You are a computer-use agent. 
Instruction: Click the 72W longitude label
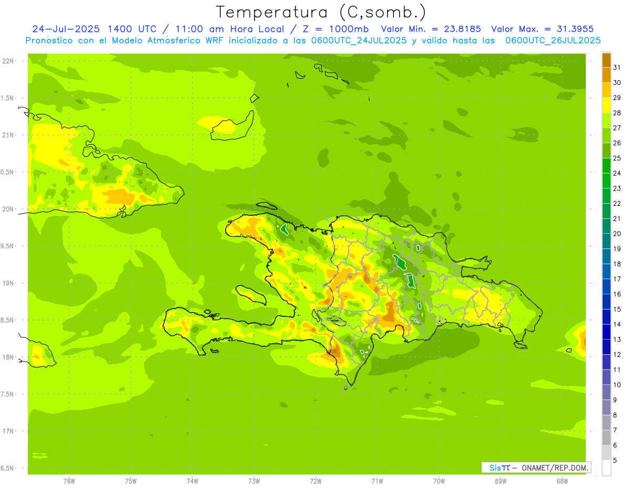pos(315,481)
